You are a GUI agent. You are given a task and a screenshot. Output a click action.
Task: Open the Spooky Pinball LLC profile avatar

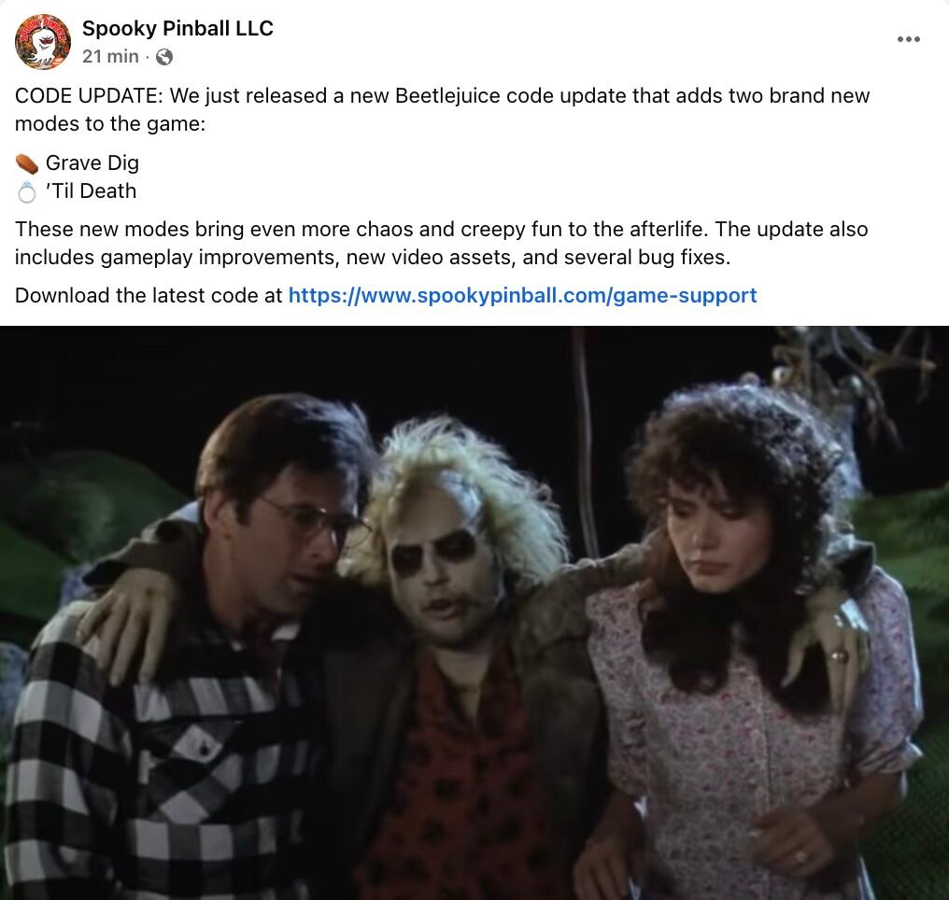(x=42, y=42)
